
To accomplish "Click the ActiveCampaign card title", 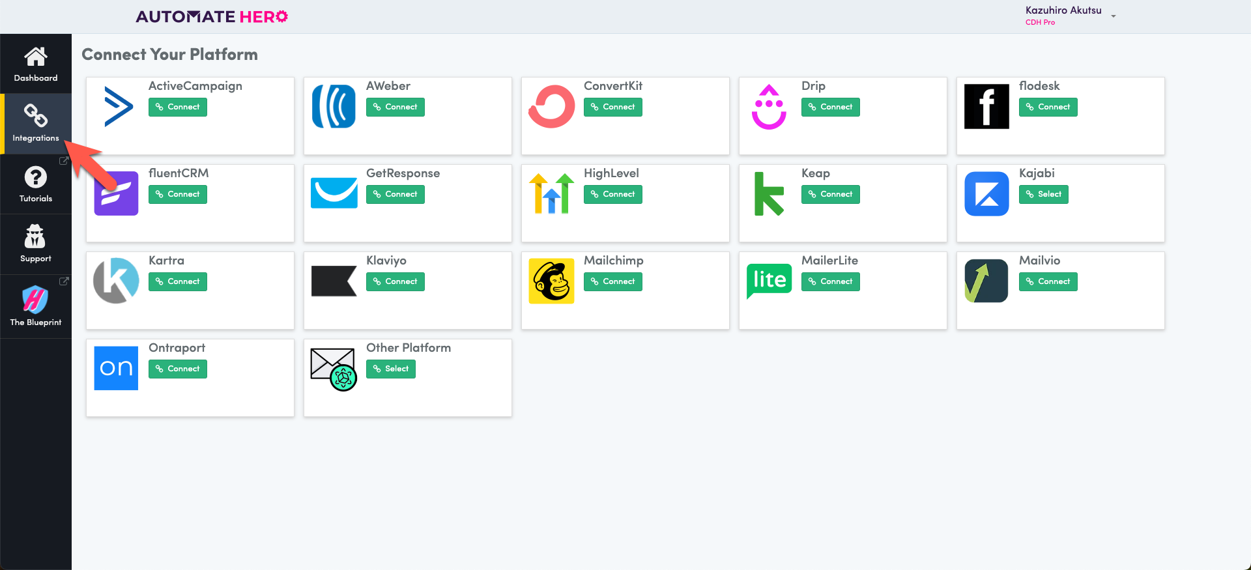I will [x=195, y=86].
